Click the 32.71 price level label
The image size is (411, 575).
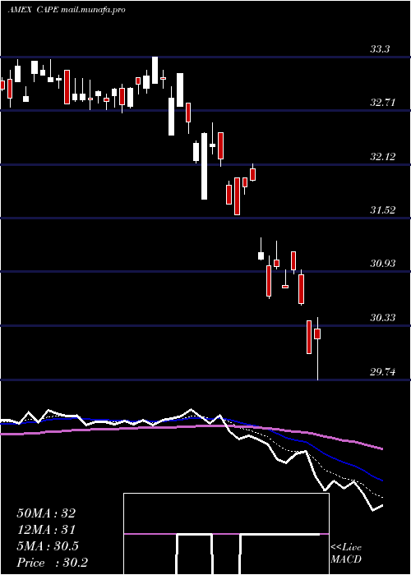coord(382,103)
